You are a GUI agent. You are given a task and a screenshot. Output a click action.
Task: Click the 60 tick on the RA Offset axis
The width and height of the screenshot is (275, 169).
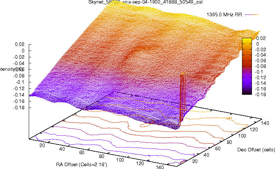82,153
